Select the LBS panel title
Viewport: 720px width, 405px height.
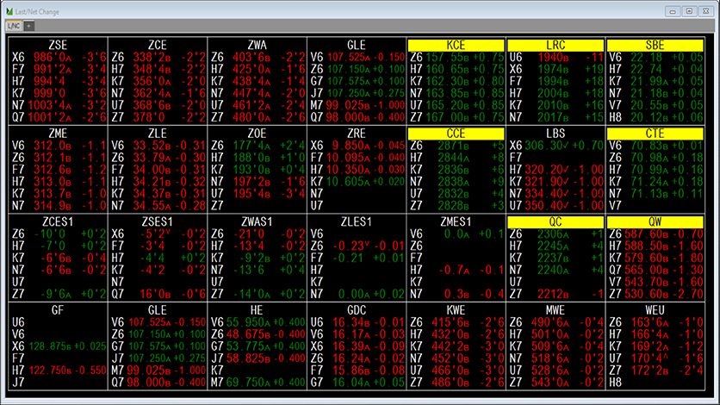556,133
